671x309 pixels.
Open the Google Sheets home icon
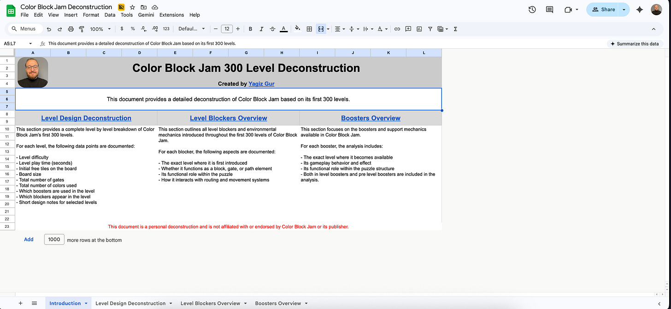click(x=11, y=10)
